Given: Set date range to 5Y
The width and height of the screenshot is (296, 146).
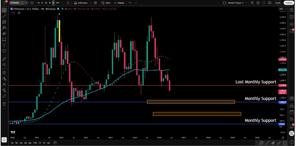Looking at the screenshot, I should (x=44, y=143).
